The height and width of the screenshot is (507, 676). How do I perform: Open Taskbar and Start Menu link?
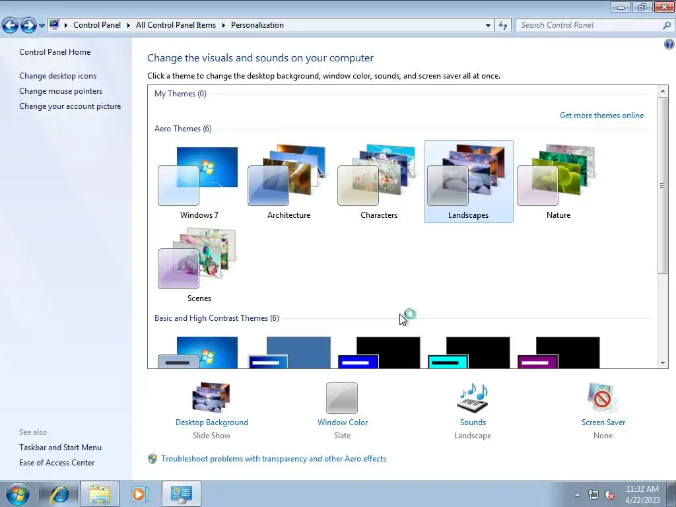click(x=60, y=448)
